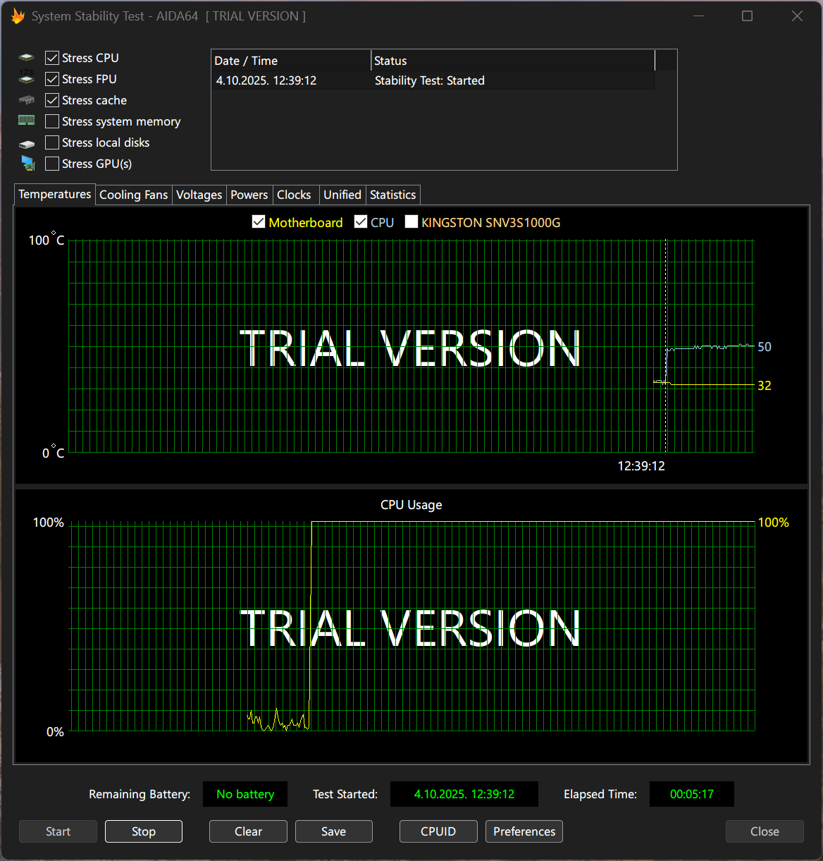Screen dimensions: 823x861
Task: Click the disk drive icon beside local disks
Action: pyautogui.click(x=27, y=143)
